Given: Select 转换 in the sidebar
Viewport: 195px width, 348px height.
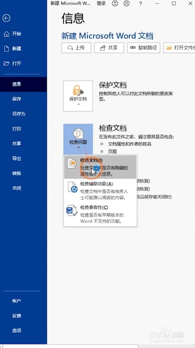Looking at the screenshot, I should pyautogui.click(x=23, y=173).
